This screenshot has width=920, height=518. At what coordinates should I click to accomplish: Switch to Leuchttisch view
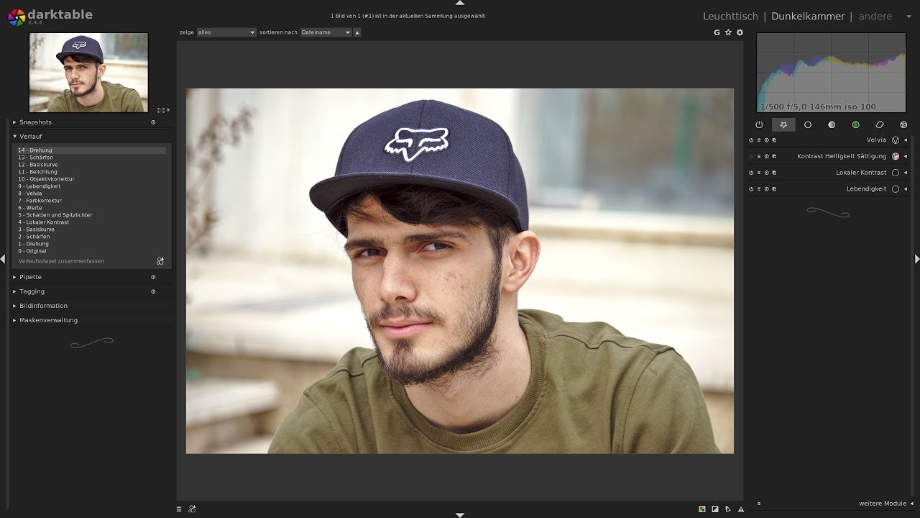coord(730,17)
